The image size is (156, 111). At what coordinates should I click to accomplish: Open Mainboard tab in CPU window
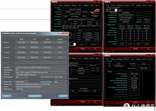pyautogui.click(x=67, y=5)
